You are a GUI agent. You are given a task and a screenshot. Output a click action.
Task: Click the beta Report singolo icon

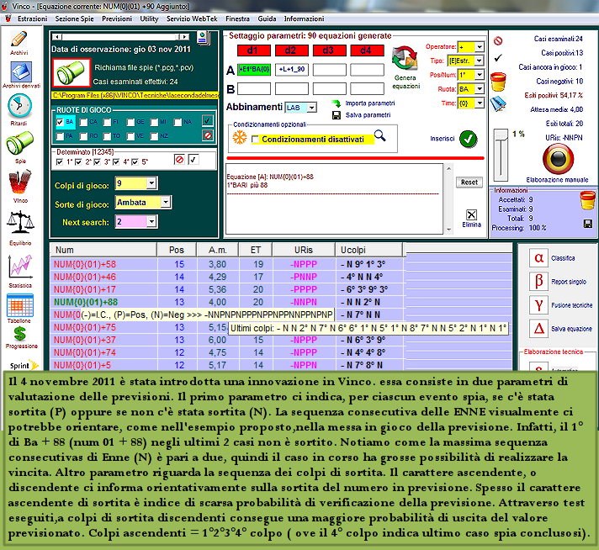(x=538, y=282)
